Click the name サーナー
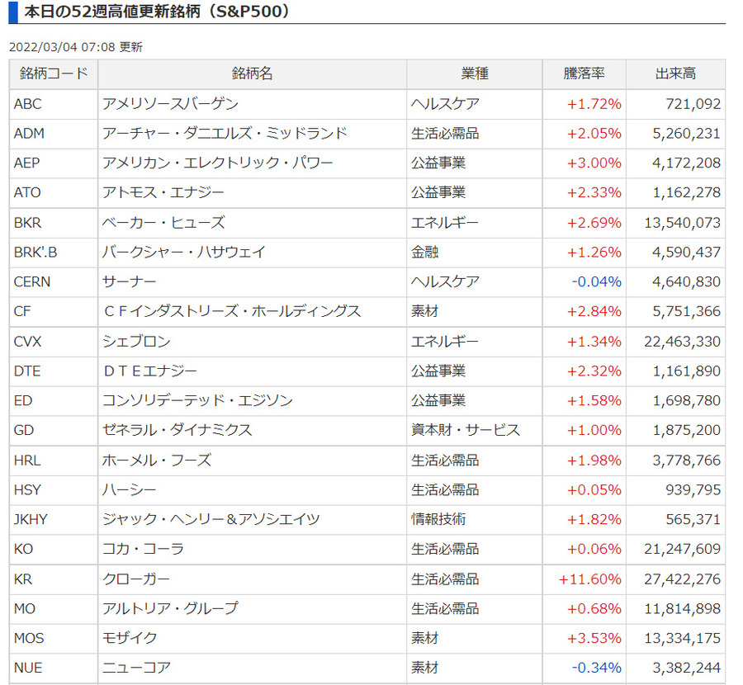 click(129, 282)
